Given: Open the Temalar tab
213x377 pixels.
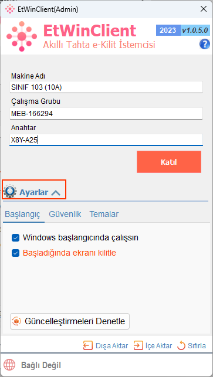Looking at the screenshot, I should pos(104,214).
